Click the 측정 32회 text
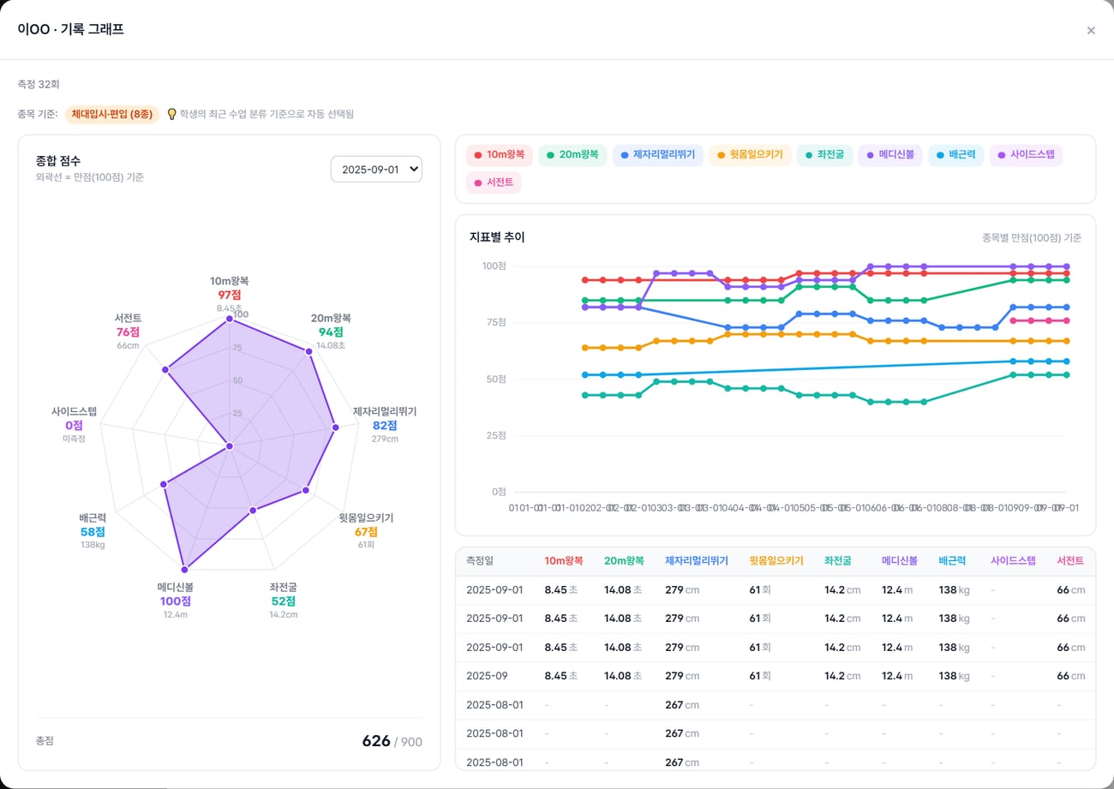1114x789 pixels. [39, 85]
